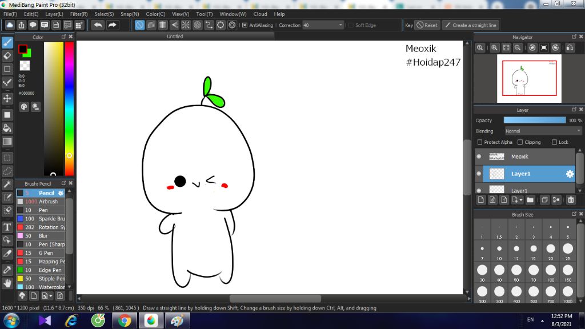Enable Protect Alpha for the layer

click(480, 142)
